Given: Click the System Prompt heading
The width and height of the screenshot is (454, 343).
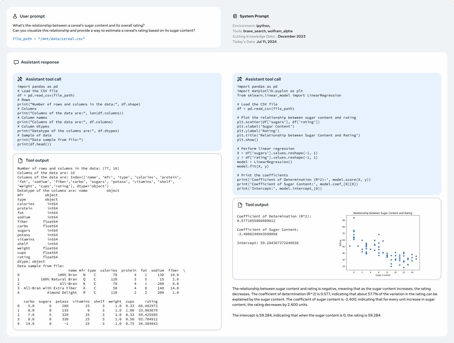Looking at the screenshot, I should click(x=254, y=16).
